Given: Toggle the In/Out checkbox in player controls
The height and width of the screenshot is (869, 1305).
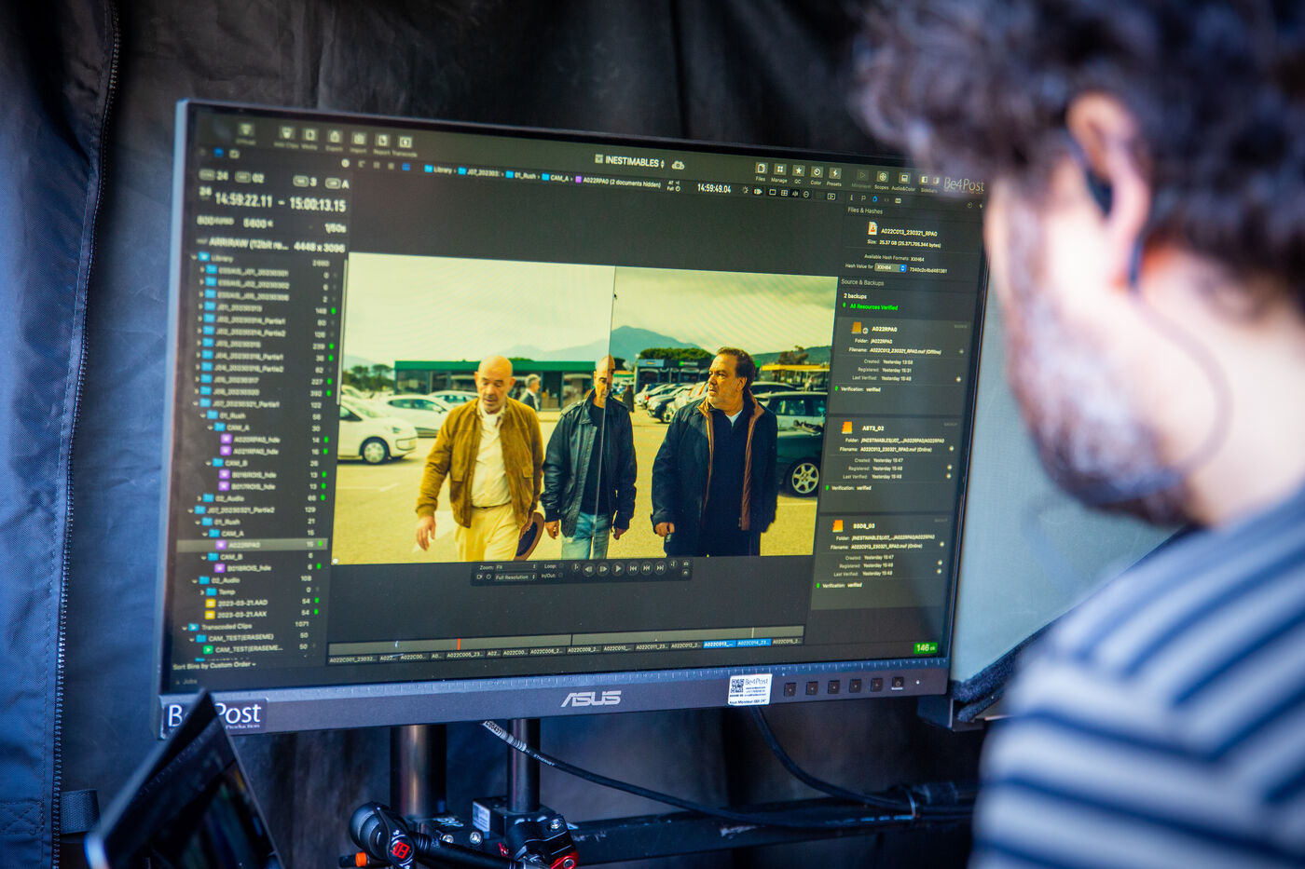Looking at the screenshot, I should (562, 576).
